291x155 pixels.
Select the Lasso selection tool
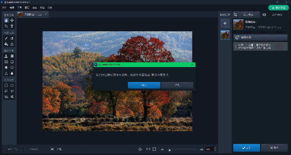(x=6, y=91)
